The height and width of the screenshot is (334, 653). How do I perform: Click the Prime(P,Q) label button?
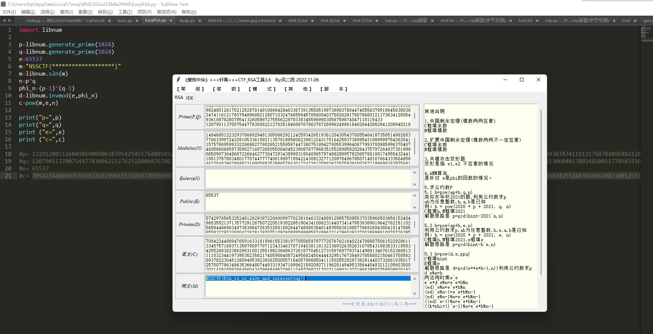pyautogui.click(x=189, y=117)
